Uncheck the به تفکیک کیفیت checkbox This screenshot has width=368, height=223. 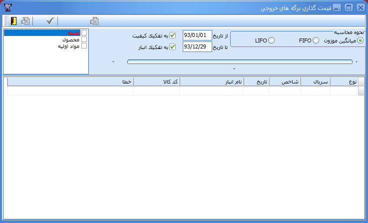(x=173, y=35)
